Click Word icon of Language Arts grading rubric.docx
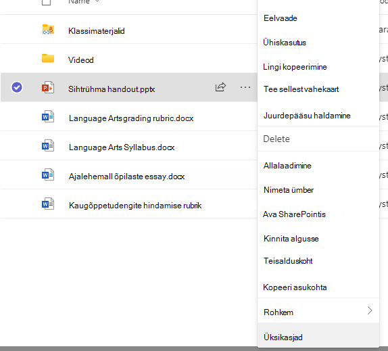Image resolution: width=388 pixels, height=351 pixels. pyautogui.click(x=48, y=116)
